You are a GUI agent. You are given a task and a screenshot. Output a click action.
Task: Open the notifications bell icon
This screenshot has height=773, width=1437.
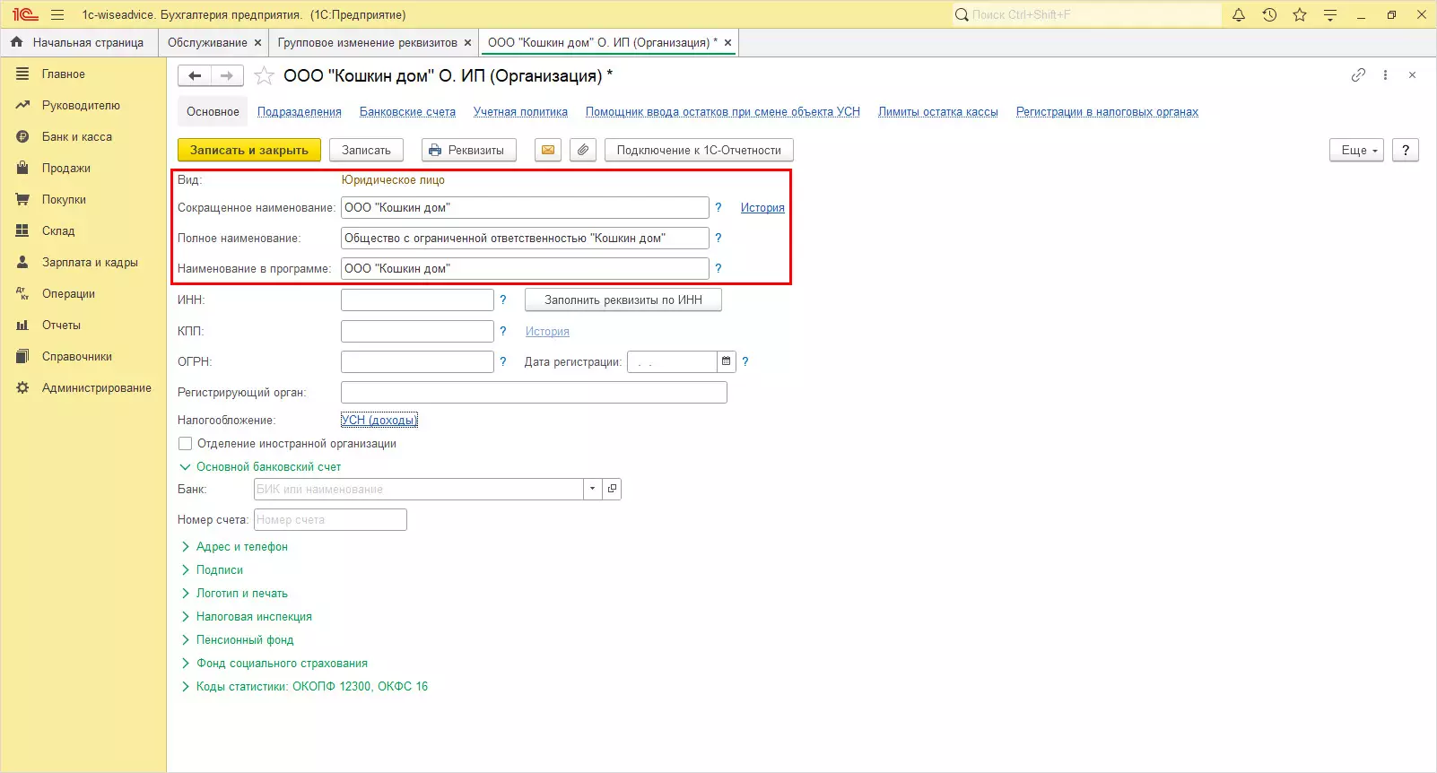click(x=1239, y=14)
